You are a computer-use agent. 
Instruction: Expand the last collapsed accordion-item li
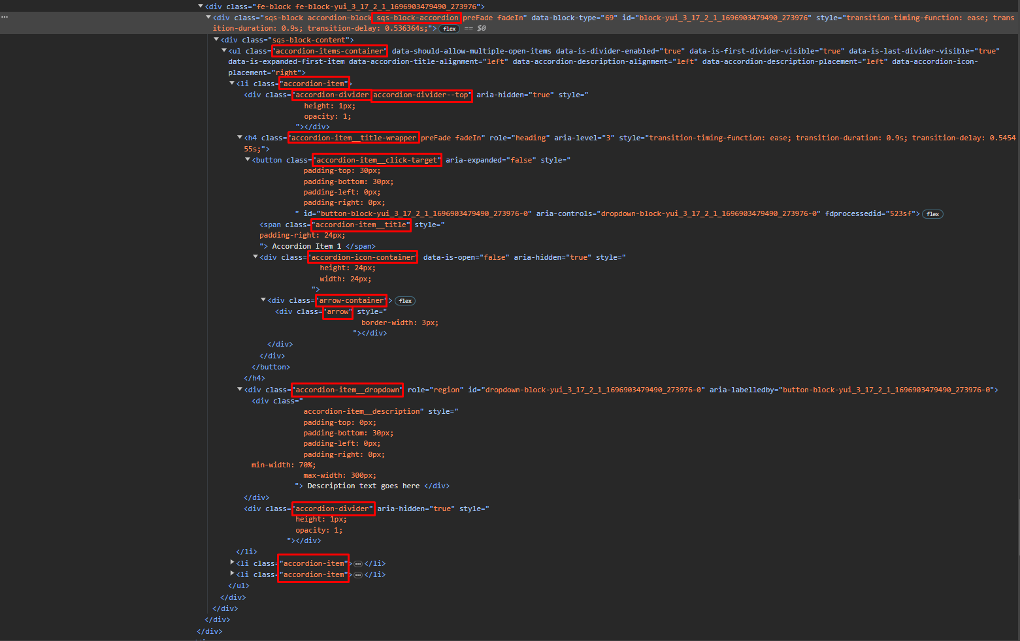(x=232, y=573)
